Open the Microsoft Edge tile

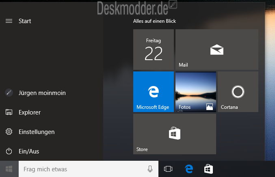point(154,92)
